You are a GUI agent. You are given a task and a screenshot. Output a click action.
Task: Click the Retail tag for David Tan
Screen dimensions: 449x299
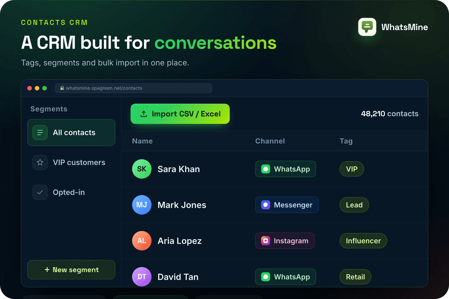(x=355, y=277)
